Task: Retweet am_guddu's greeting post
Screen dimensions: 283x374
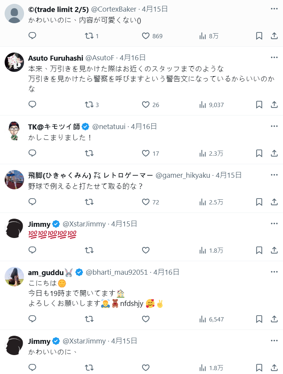Action: pos(89,319)
